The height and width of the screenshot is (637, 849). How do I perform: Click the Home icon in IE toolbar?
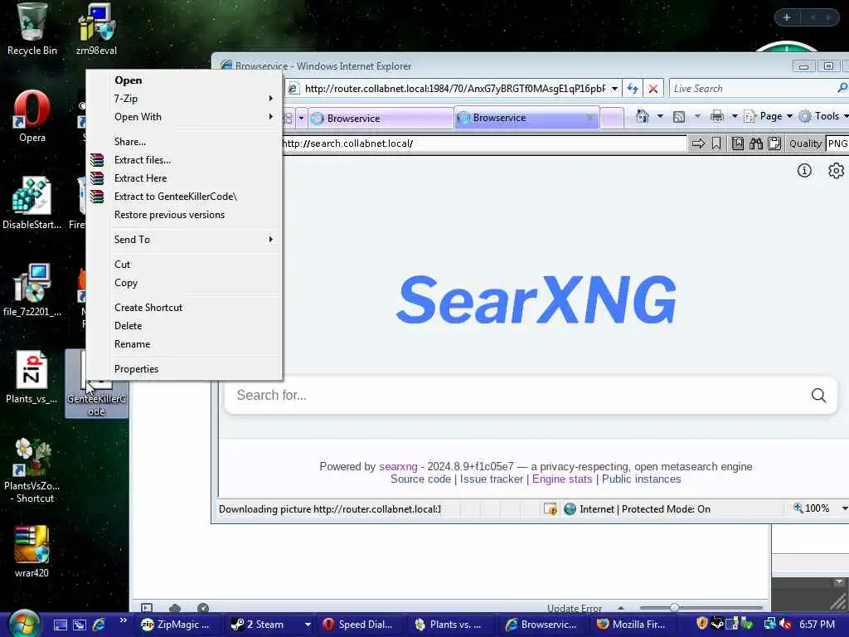click(x=643, y=116)
